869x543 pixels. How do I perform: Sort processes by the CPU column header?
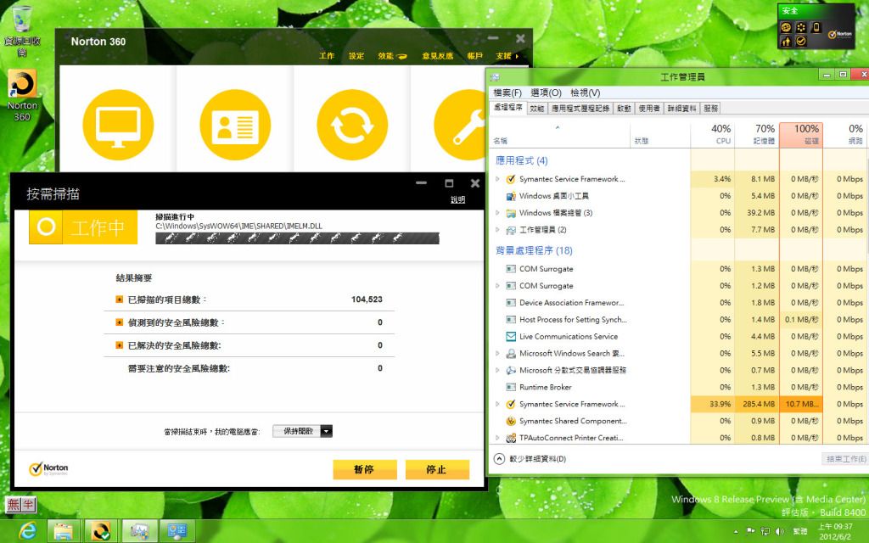(x=713, y=135)
